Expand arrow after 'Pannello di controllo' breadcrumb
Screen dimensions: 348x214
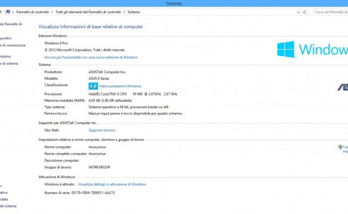(x=52, y=12)
